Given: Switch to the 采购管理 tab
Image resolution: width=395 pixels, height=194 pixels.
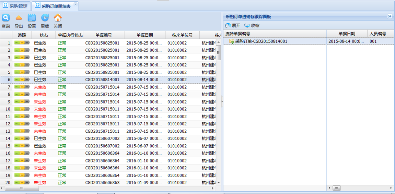Looking at the screenshot, I should 16,6.
